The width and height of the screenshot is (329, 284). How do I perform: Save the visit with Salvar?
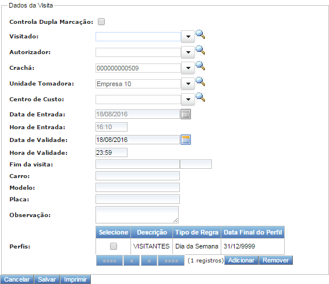point(47,279)
